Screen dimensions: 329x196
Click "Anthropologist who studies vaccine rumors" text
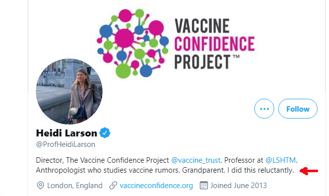[108, 170]
